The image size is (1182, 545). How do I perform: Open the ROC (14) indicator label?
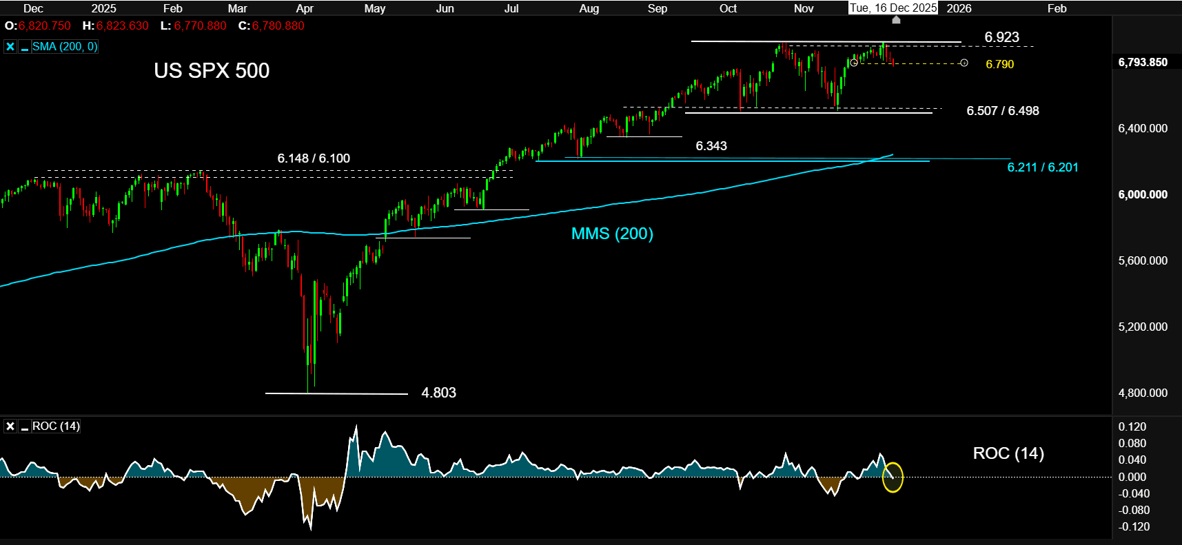56,426
